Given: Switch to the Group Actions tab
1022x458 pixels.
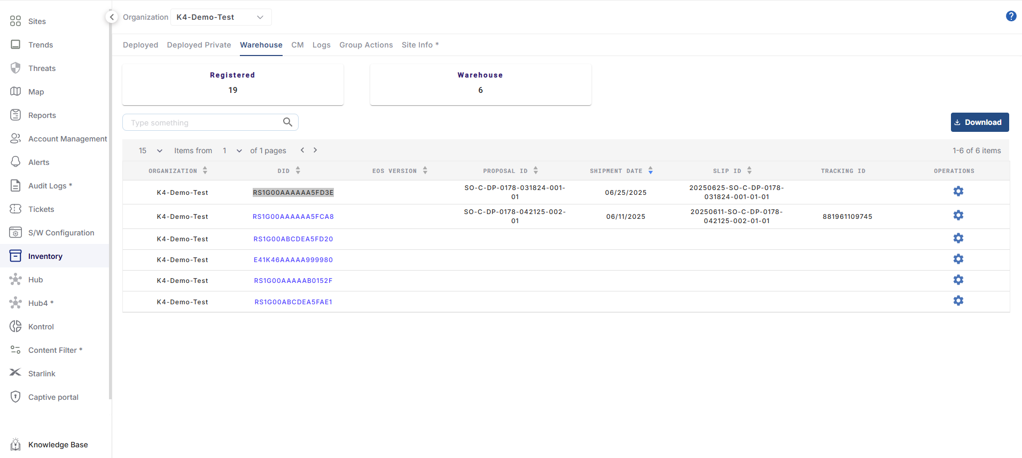Looking at the screenshot, I should click(366, 45).
